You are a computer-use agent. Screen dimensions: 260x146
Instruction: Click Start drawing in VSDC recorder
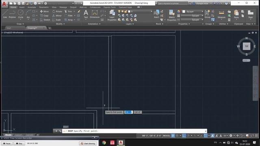[88, 143]
